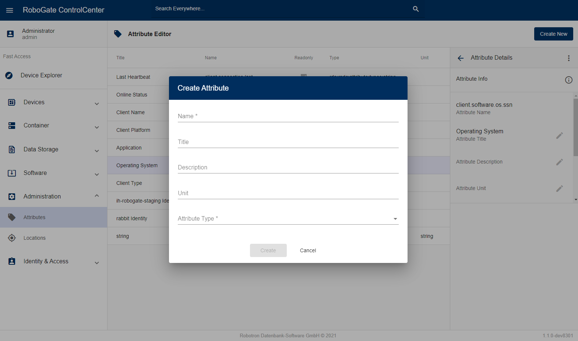Screen dimensions: 578x341
Task: Open the Devices menu entry
Action: [x=53, y=102]
